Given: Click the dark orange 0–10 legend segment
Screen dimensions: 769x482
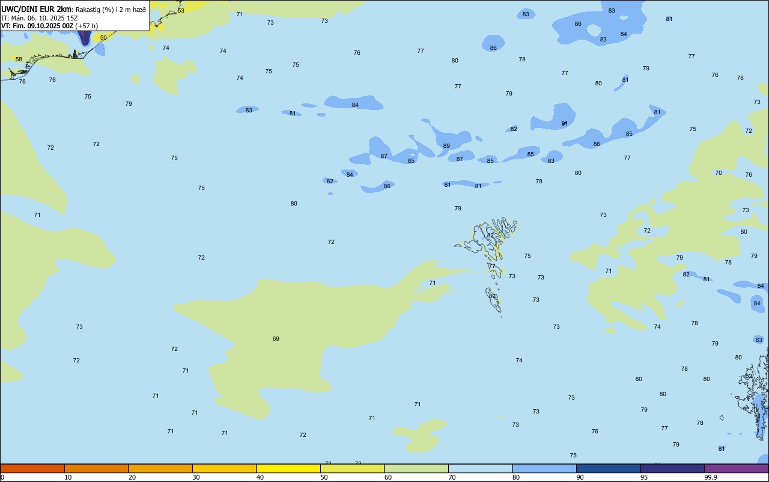Looking at the screenshot, I should tap(32, 468).
